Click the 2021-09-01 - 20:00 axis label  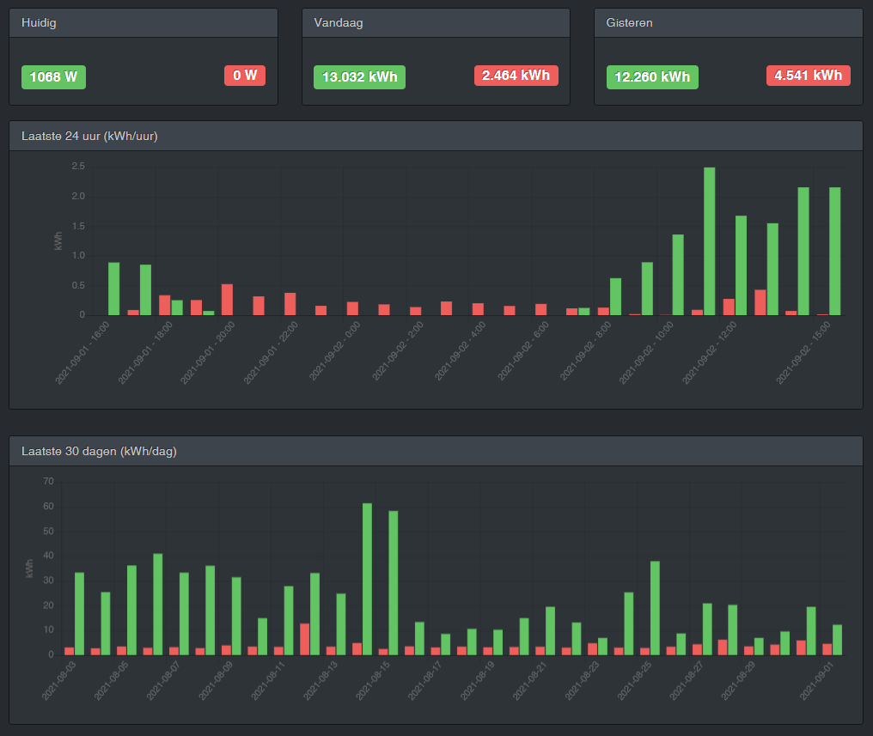click(x=208, y=353)
